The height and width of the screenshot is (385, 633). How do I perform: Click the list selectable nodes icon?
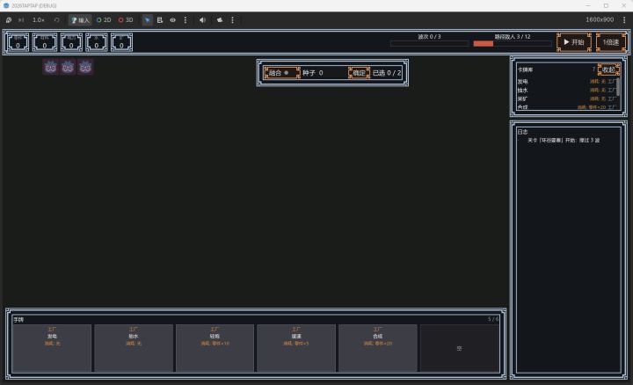coord(160,19)
